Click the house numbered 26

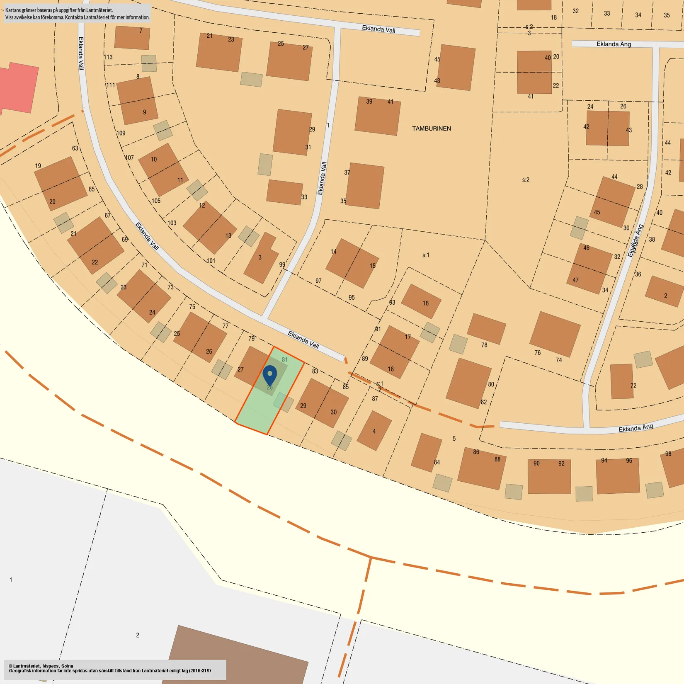pyautogui.click(x=200, y=337)
